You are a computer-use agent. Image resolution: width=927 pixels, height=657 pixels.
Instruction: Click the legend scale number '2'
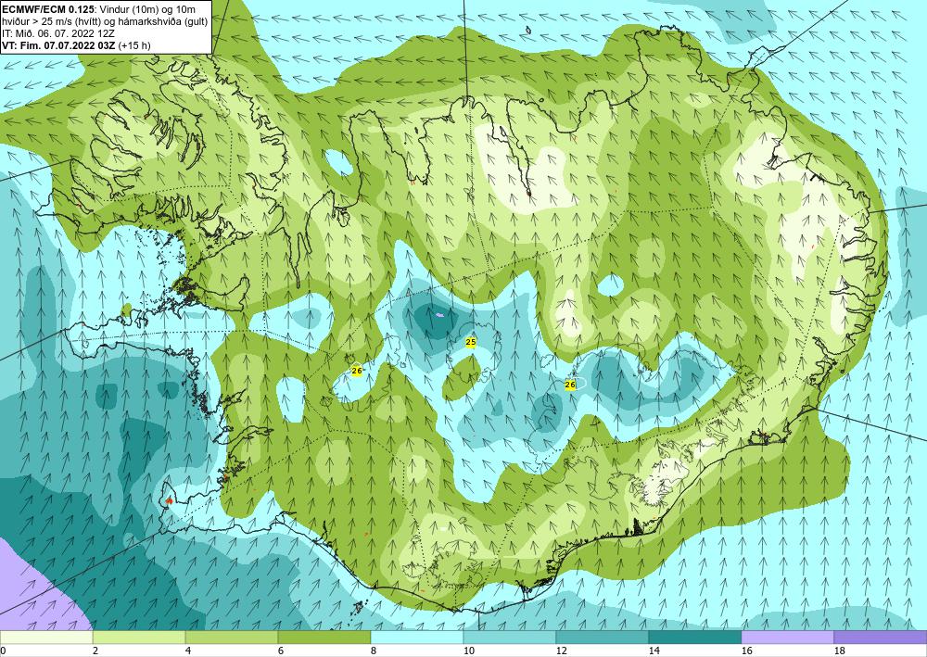click(x=95, y=651)
